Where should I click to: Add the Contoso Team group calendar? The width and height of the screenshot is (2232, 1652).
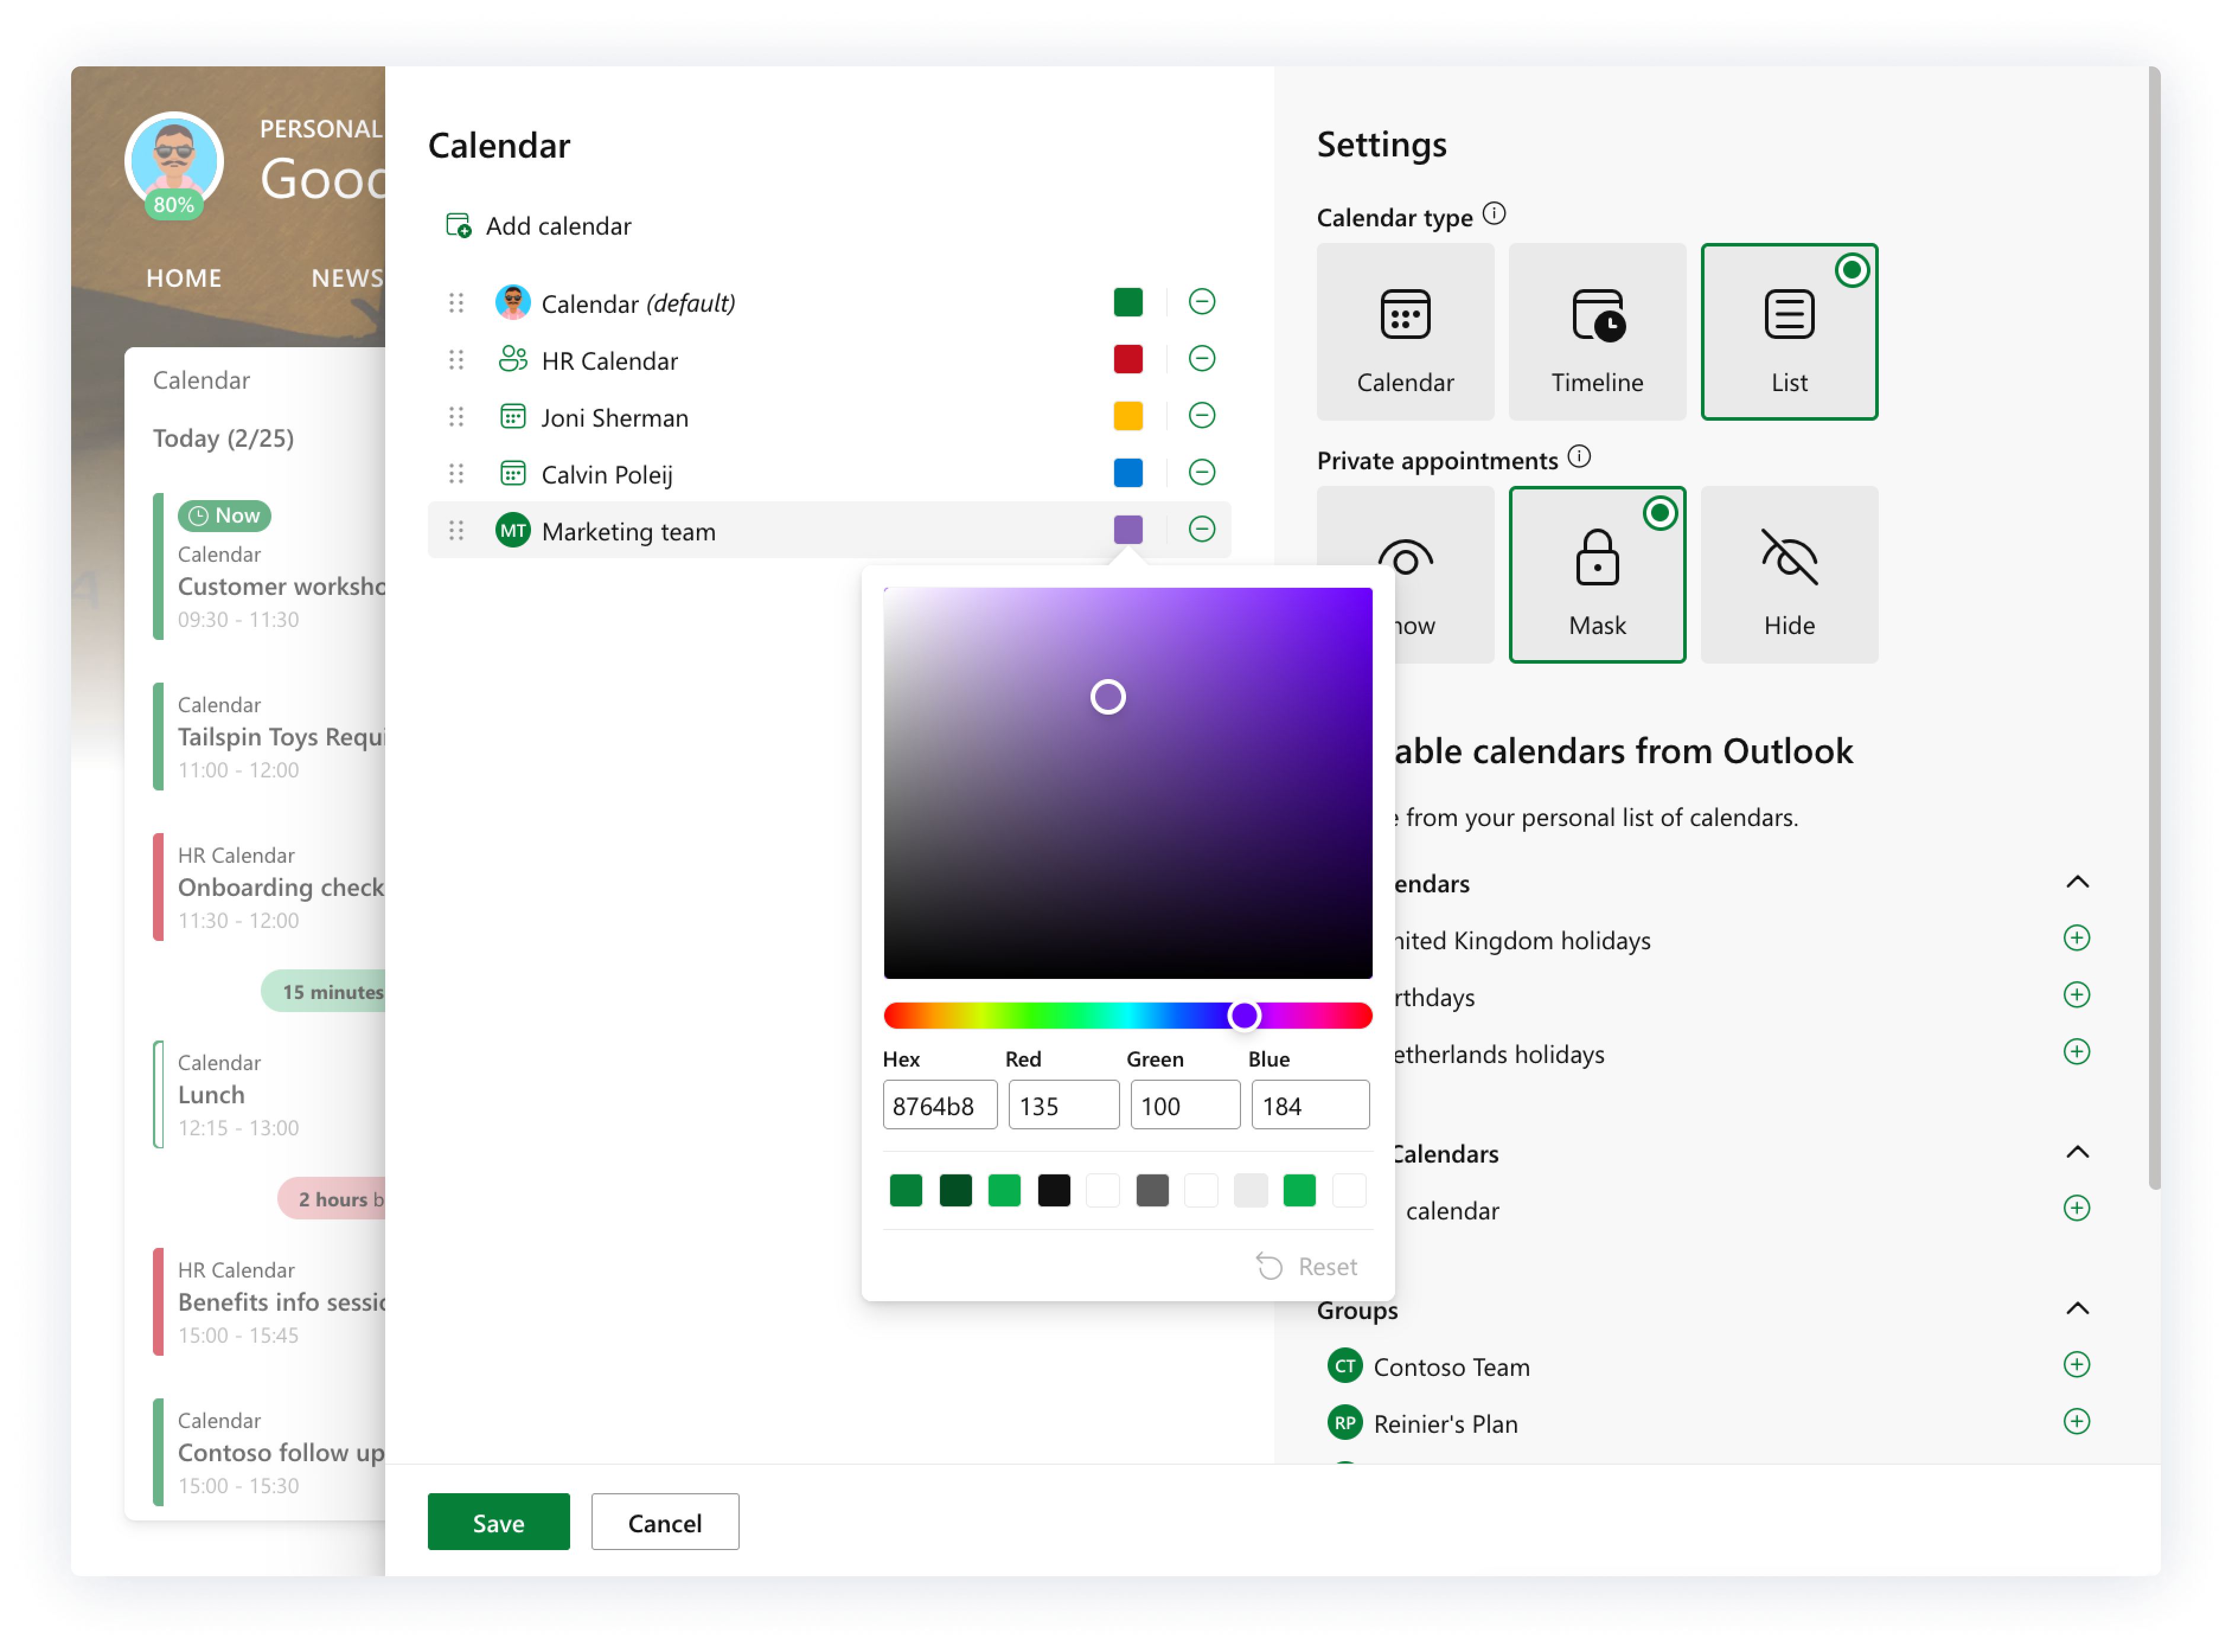2076,1365
